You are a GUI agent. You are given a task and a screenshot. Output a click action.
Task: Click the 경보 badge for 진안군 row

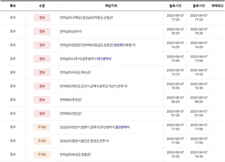coord(42,113)
